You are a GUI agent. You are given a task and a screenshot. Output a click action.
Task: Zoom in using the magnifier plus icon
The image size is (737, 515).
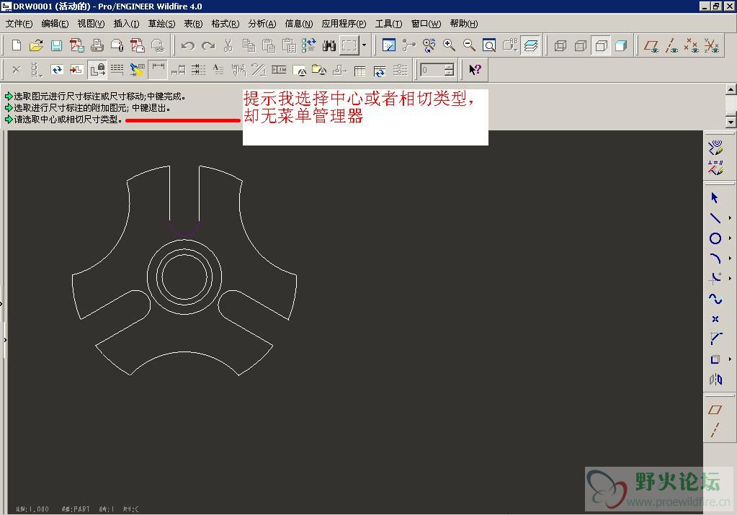pos(449,45)
